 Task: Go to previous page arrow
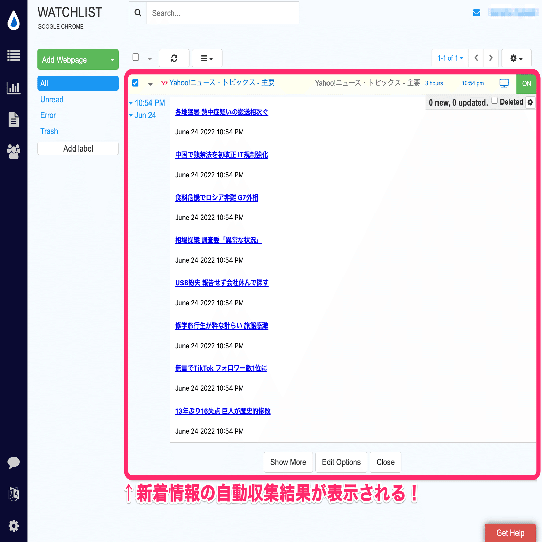(476, 58)
